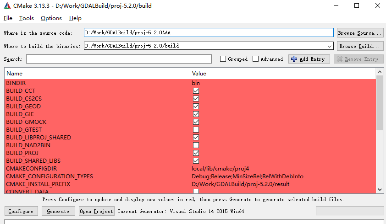Toggle the BUILD_CS2CS checkbox
Viewport: 386px width, 224px height.
click(196, 98)
